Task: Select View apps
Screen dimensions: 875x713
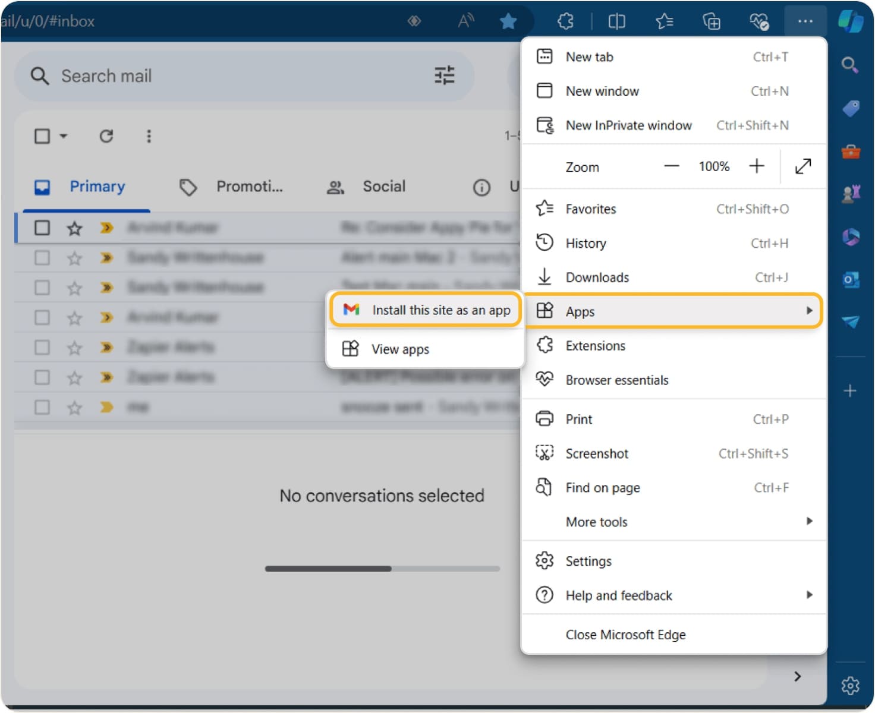Action: coord(401,349)
